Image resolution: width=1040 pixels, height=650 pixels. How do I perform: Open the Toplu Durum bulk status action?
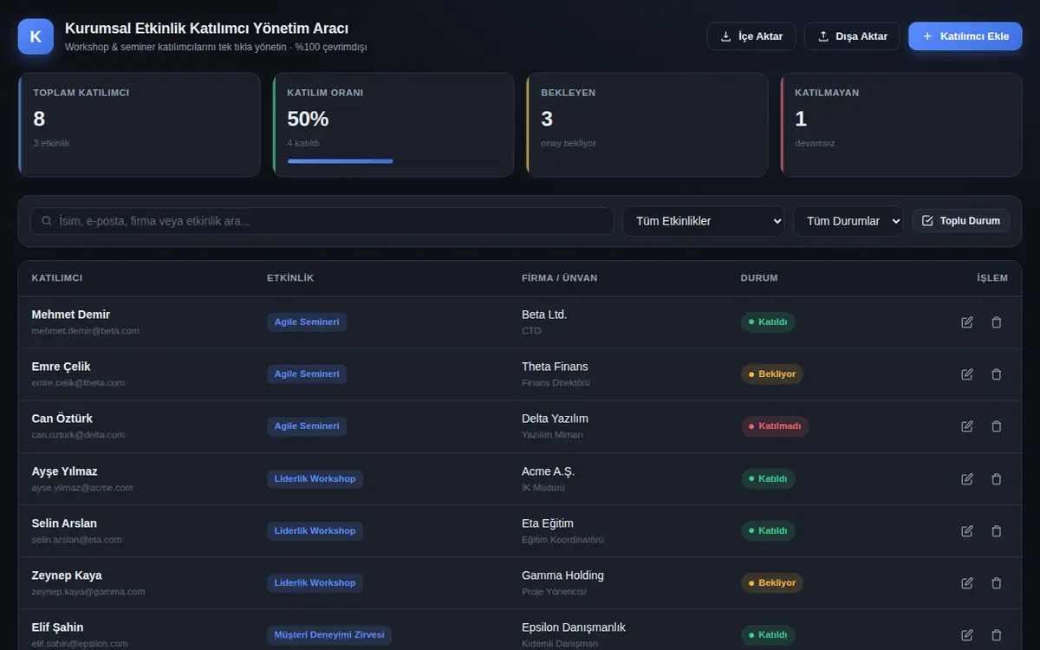(961, 221)
